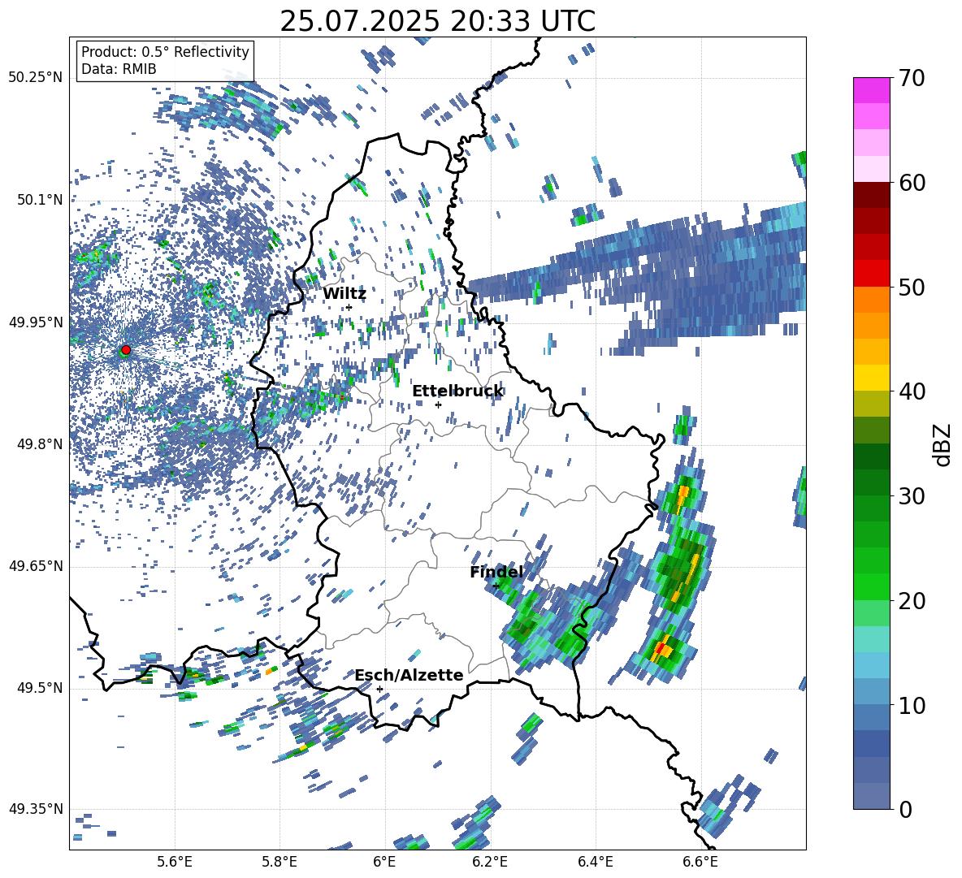Click the 49.5°N latitude label

point(39,688)
